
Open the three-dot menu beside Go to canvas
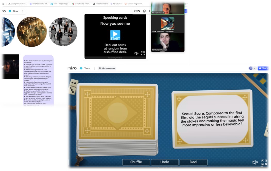pyautogui.click(x=94, y=68)
